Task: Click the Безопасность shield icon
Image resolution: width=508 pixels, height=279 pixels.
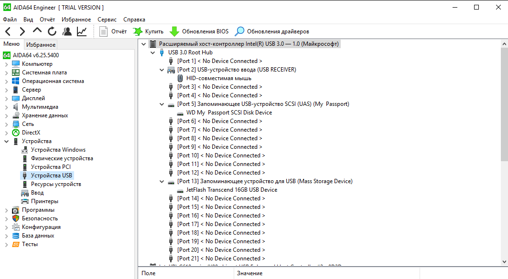Action: coord(16,218)
